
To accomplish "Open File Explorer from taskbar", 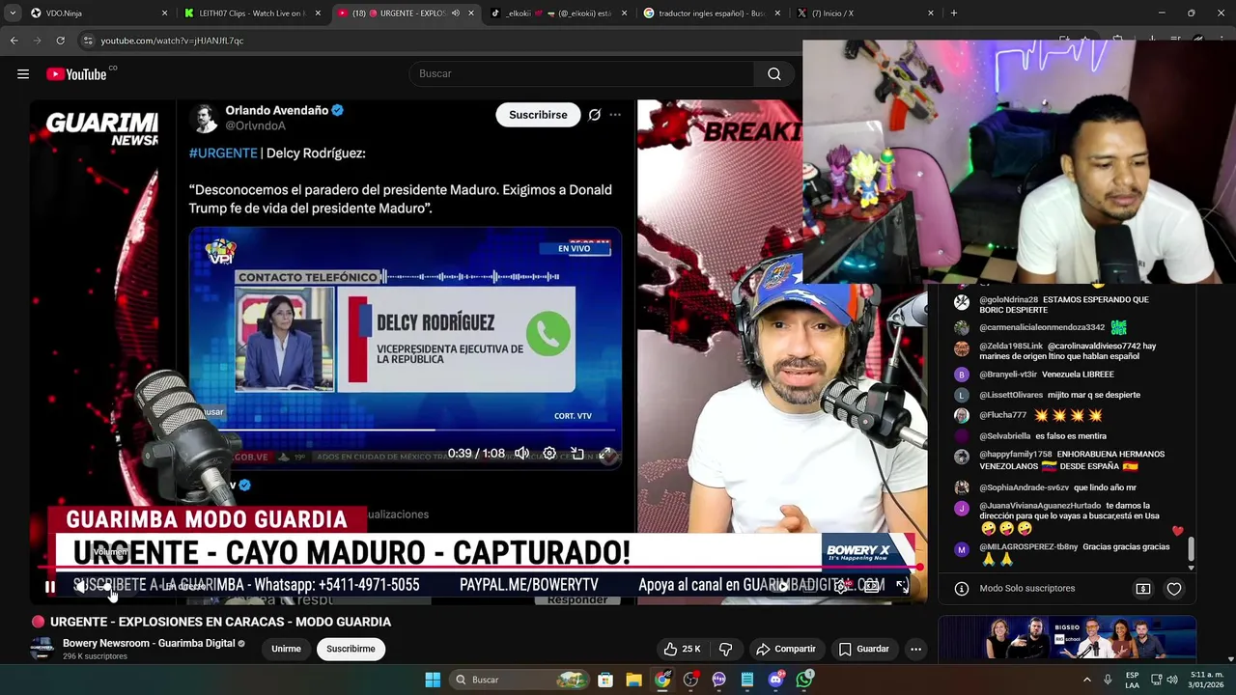I will 633,680.
